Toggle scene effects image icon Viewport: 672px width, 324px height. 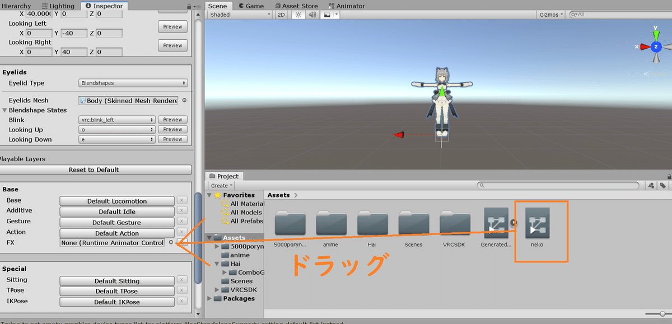coord(327,15)
